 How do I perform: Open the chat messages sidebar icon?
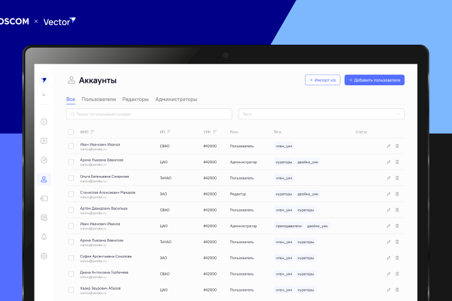43,141
